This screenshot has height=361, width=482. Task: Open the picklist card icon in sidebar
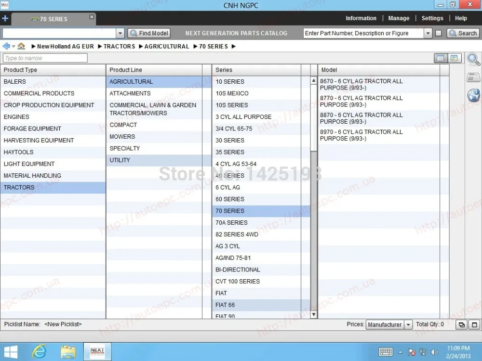click(473, 77)
